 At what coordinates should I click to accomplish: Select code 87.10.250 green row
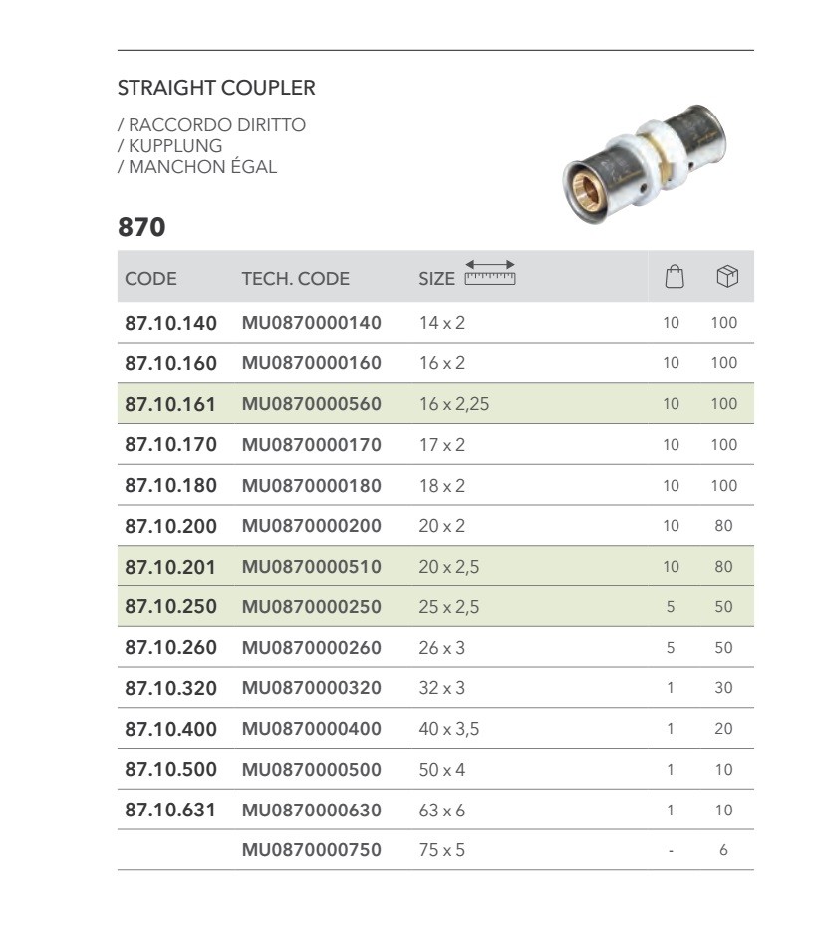pyautogui.click(x=170, y=607)
